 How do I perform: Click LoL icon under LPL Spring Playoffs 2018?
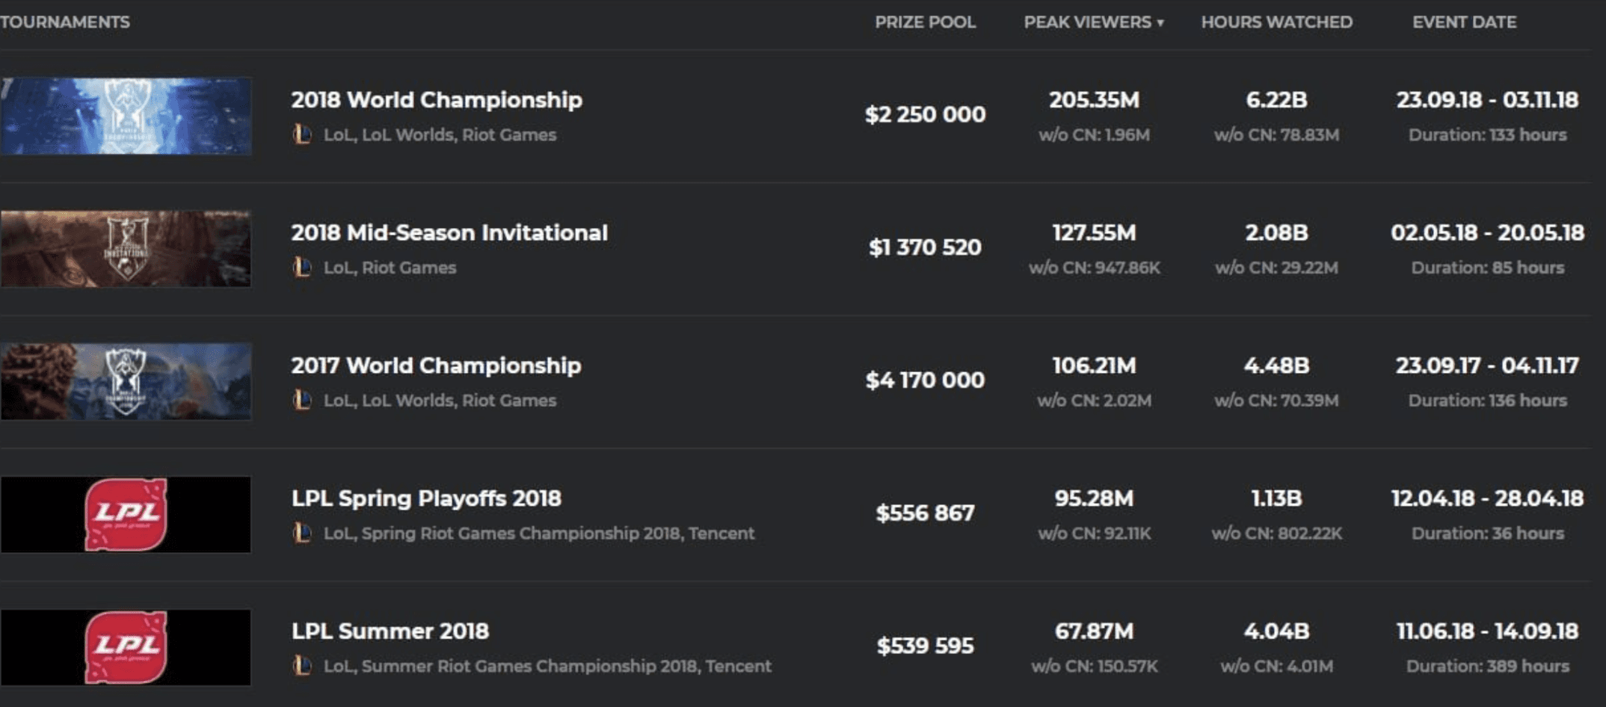coord(302,533)
